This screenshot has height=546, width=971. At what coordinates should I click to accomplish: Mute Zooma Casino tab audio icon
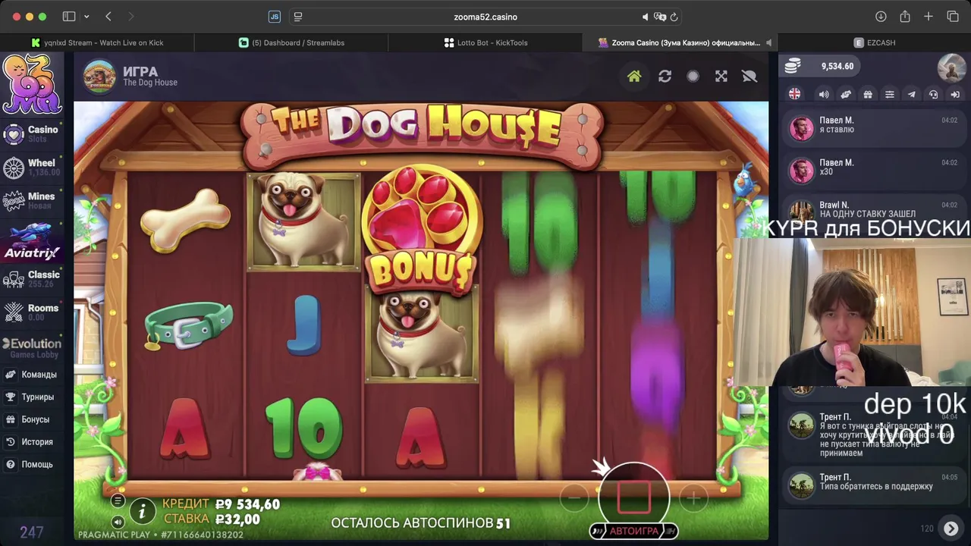(768, 42)
